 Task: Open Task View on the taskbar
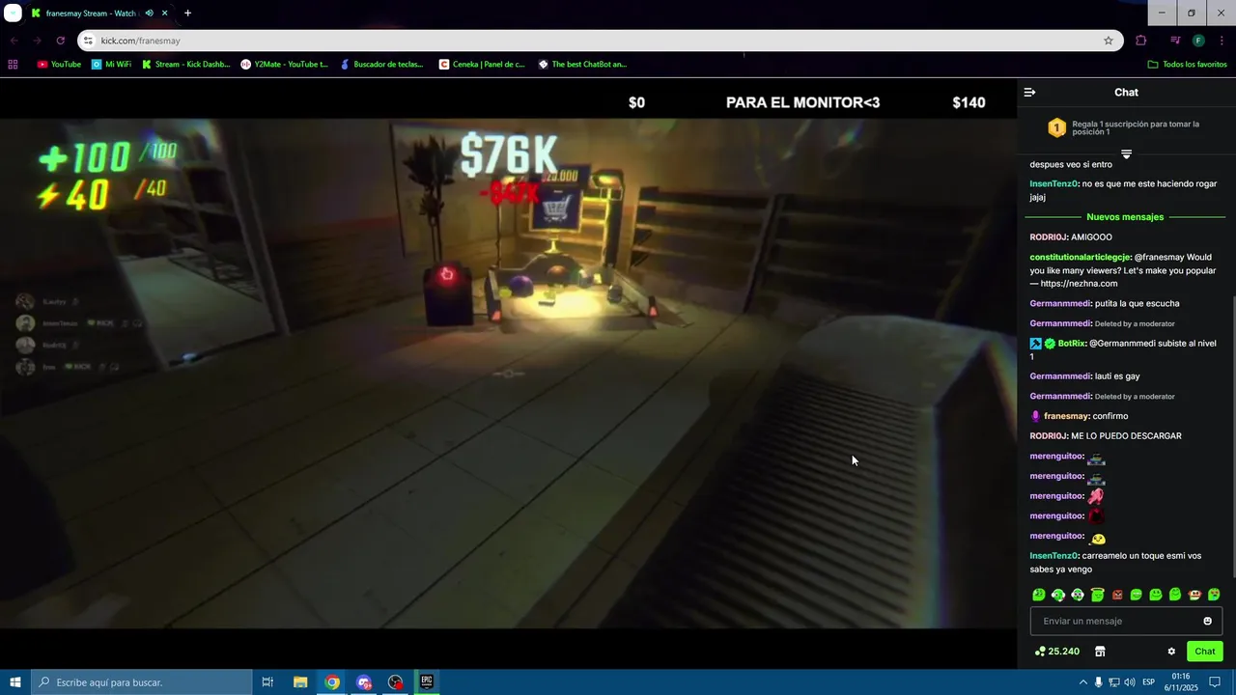pyautogui.click(x=267, y=682)
